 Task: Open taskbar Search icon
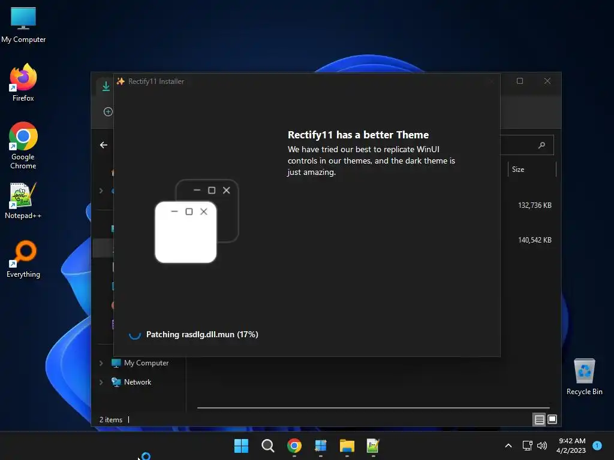[268, 446]
